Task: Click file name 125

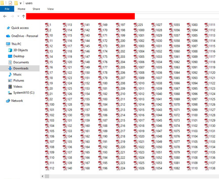Action: (70, 88)
